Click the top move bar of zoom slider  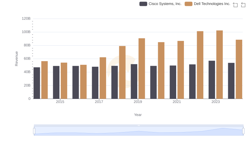click(139, 125)
